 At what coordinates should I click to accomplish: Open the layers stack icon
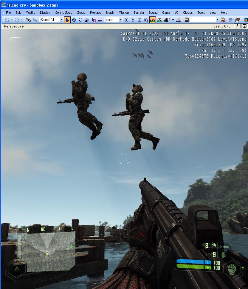(x=246, y=20)
